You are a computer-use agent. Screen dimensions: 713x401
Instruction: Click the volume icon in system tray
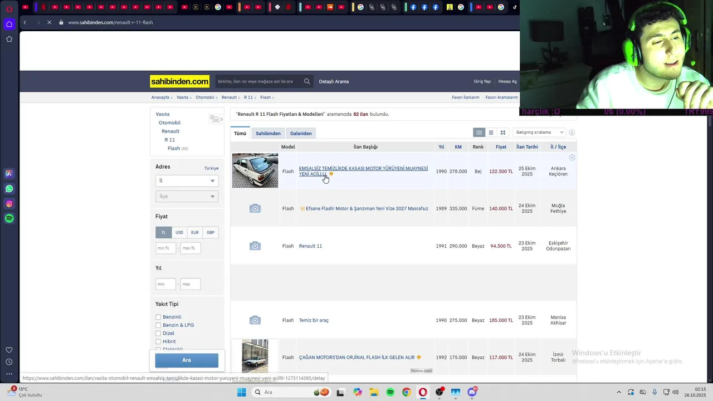(x=675, y=392)
